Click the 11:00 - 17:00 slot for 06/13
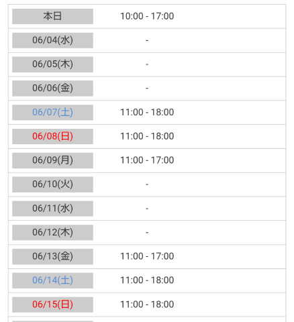The height and width of the screenshot is (322, 294). click(147, 256)
